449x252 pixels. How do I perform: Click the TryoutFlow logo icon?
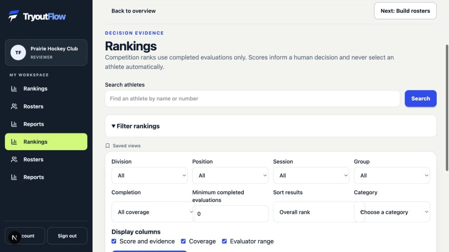pos(14,16)
